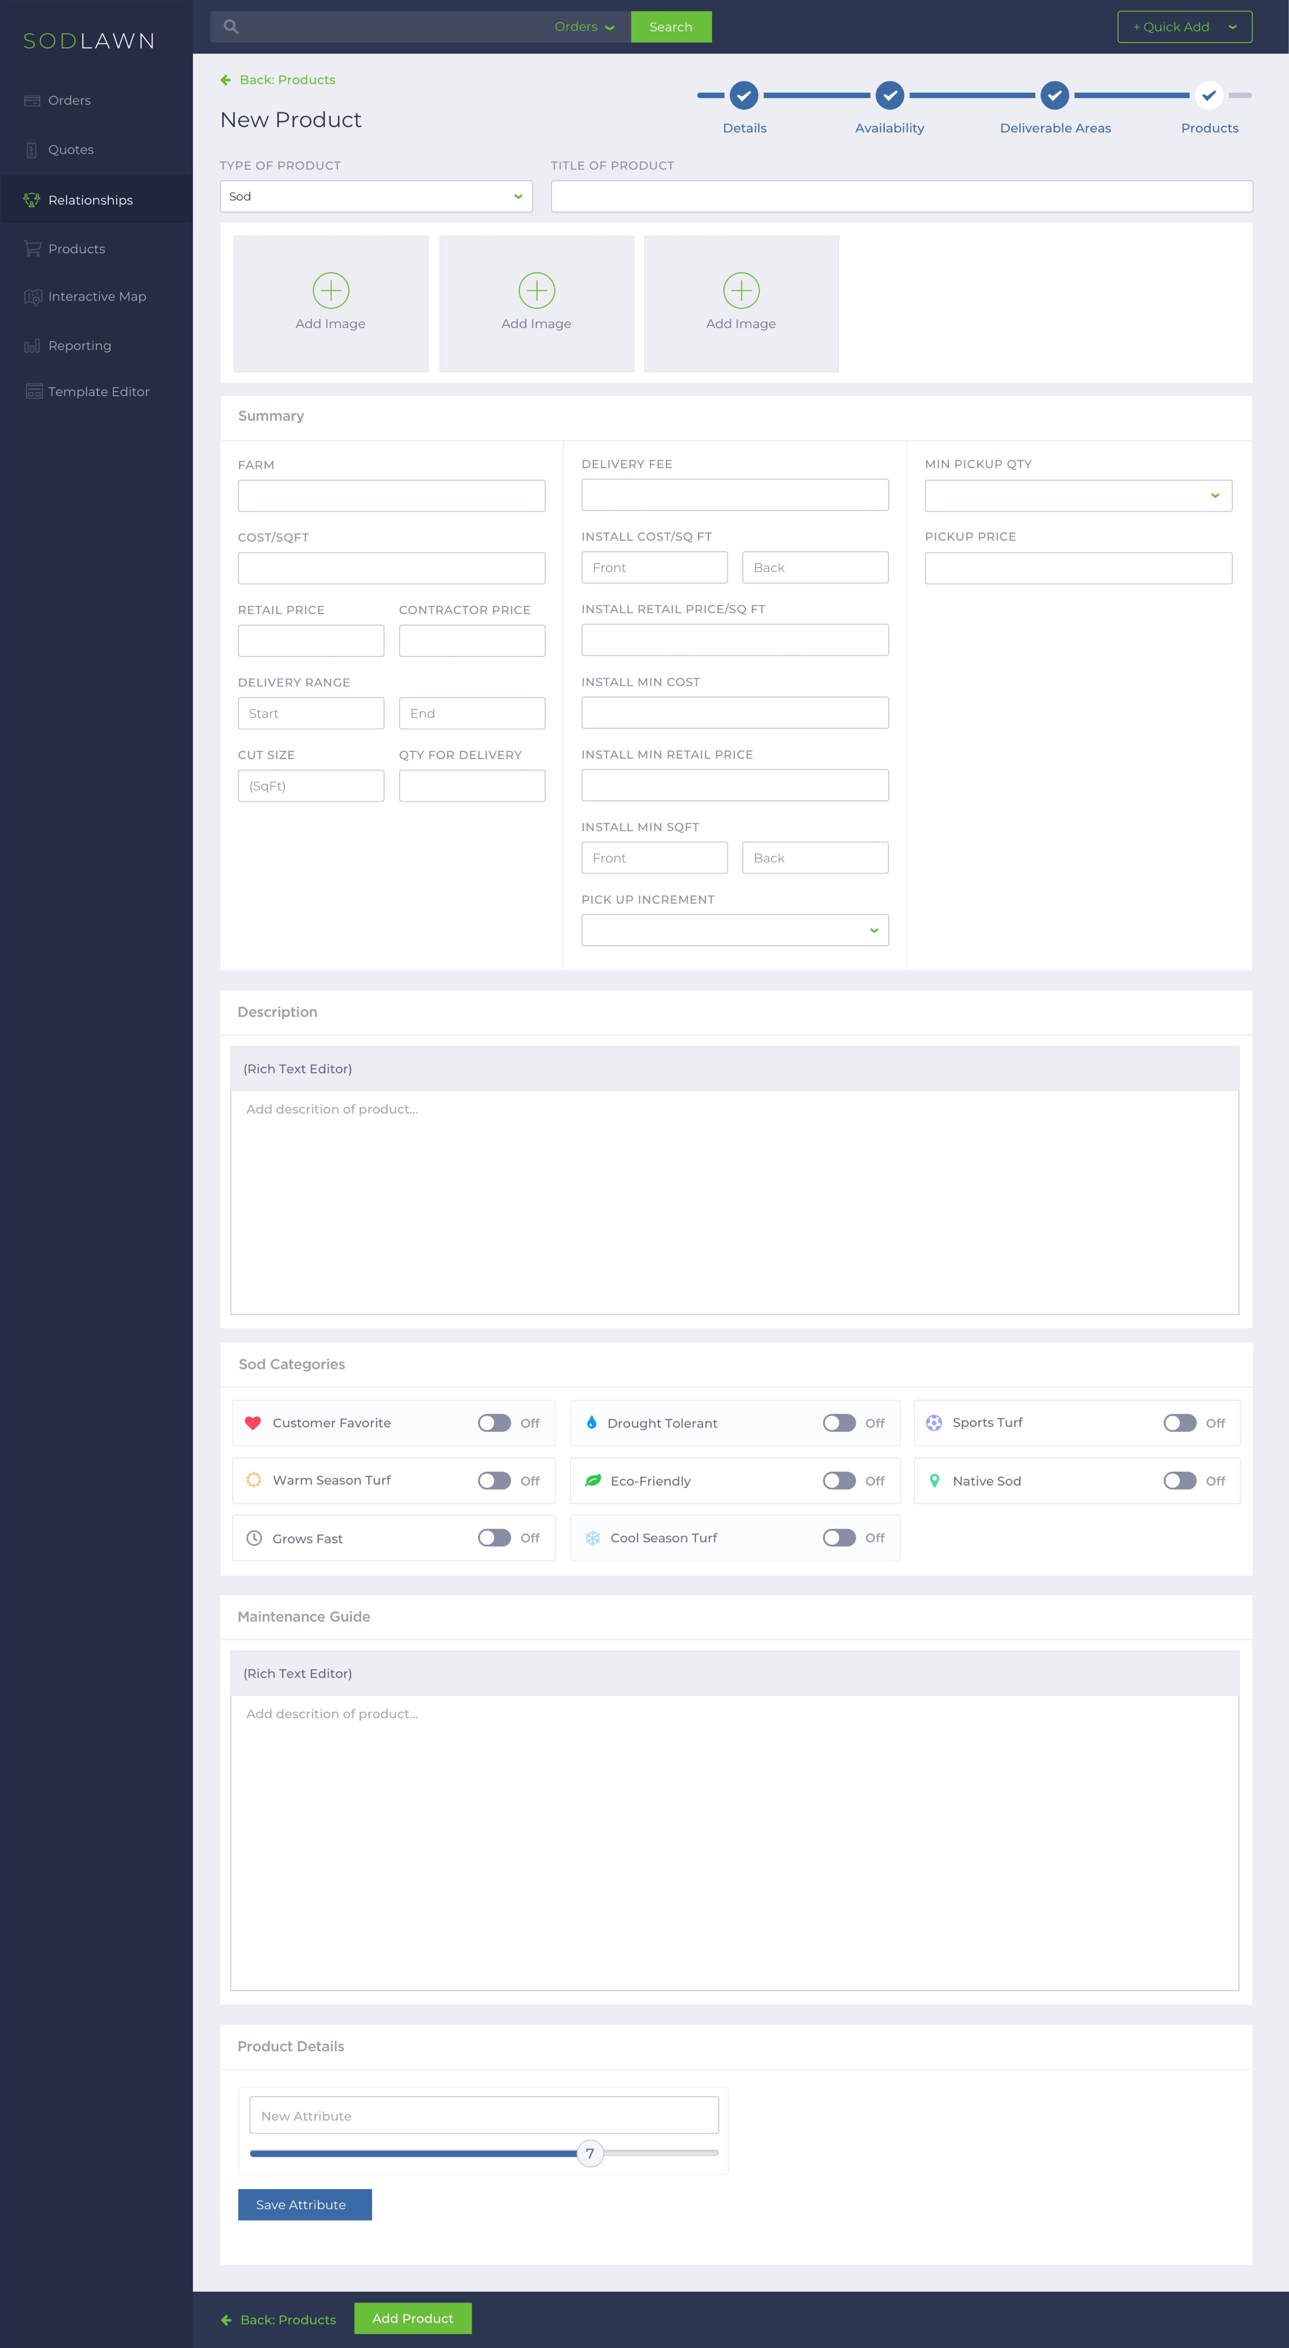Click the attribute slider handle showing 7
Viewport: 1289px width, 2348px height.
coord(590,2154)
